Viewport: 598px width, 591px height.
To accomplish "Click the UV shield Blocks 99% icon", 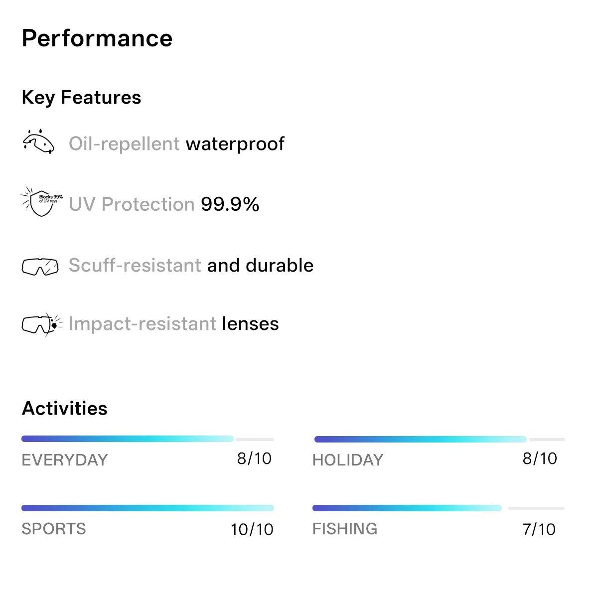I will (x=41, y=201).
